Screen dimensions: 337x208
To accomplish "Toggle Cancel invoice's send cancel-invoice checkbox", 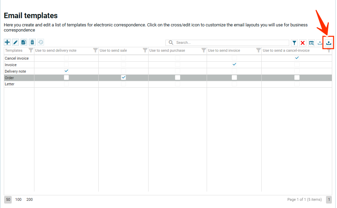I will pyautogui.click(x=297, y=58).
